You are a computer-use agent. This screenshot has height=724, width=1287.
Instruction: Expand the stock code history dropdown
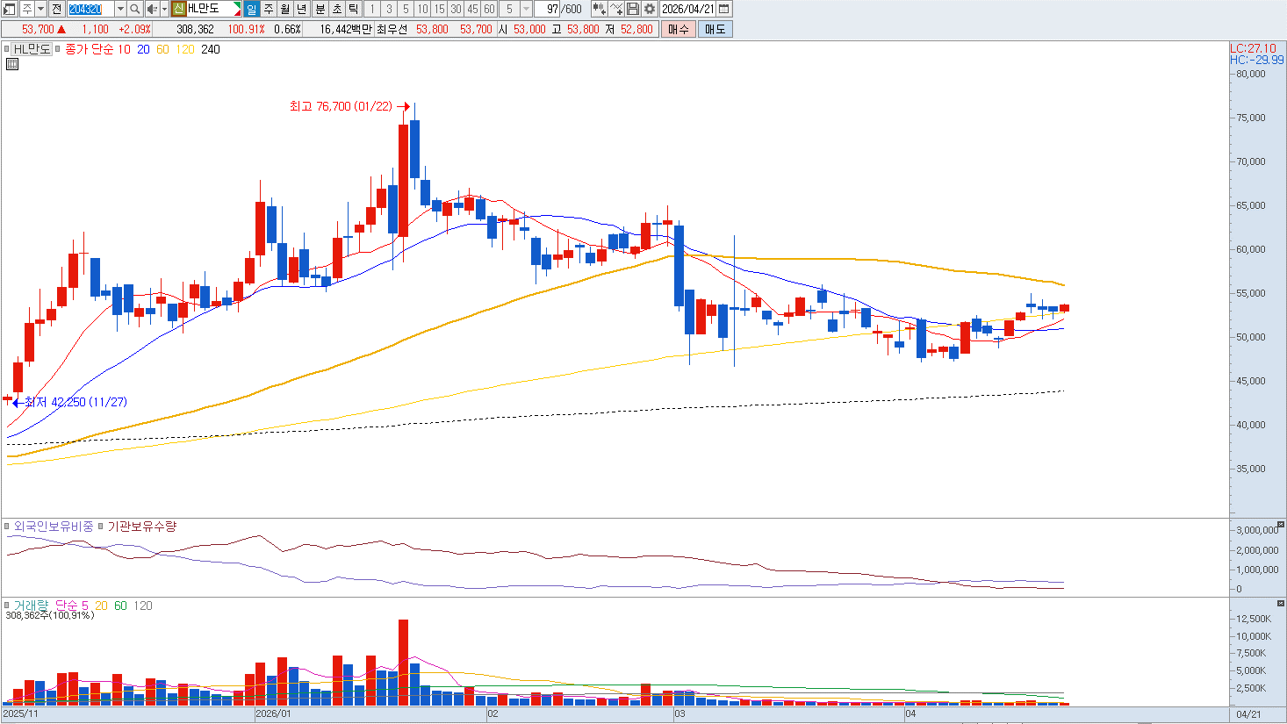120,9
